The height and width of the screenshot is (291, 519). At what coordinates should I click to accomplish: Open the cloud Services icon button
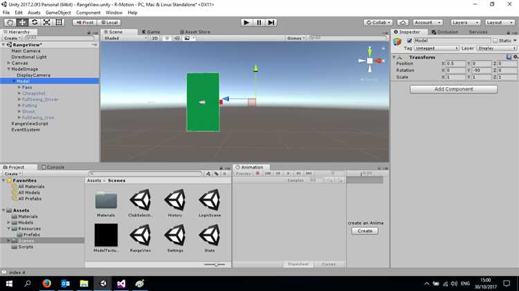(403, 23)
